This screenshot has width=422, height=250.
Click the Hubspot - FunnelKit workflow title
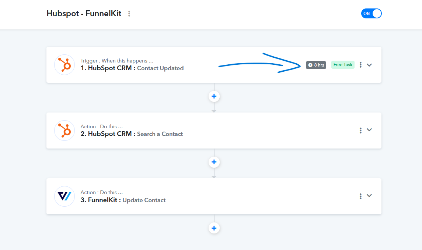point(84,14)
